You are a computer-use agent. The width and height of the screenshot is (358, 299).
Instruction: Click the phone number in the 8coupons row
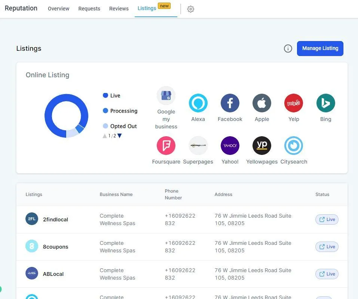180,247
